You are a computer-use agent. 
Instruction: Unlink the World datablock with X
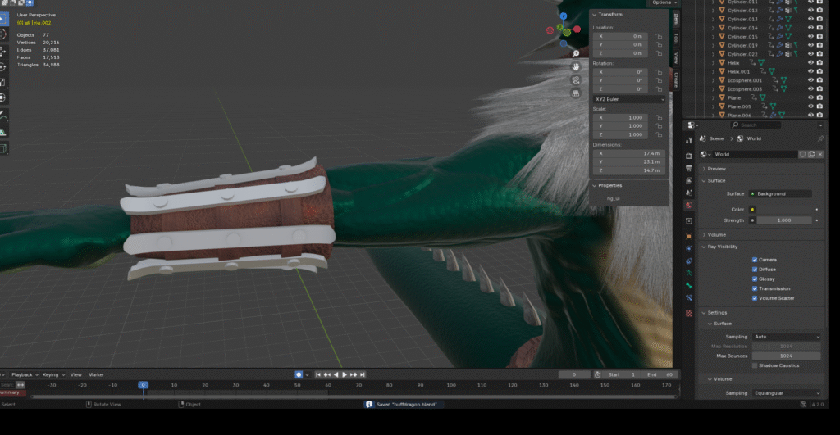820,154
